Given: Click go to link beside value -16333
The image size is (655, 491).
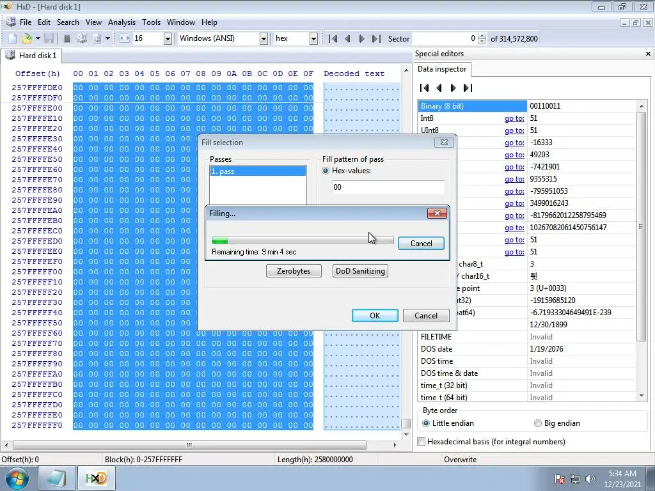Looking at the screenshot, I should [514, 143].
